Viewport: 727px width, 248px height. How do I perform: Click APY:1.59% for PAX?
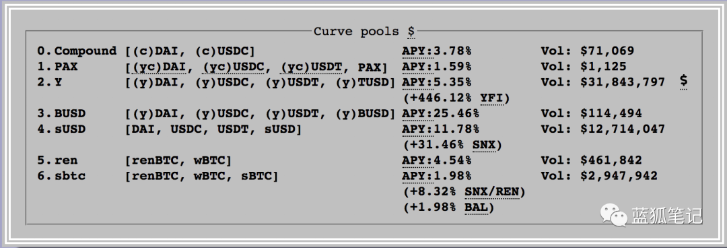click(436, 67)
